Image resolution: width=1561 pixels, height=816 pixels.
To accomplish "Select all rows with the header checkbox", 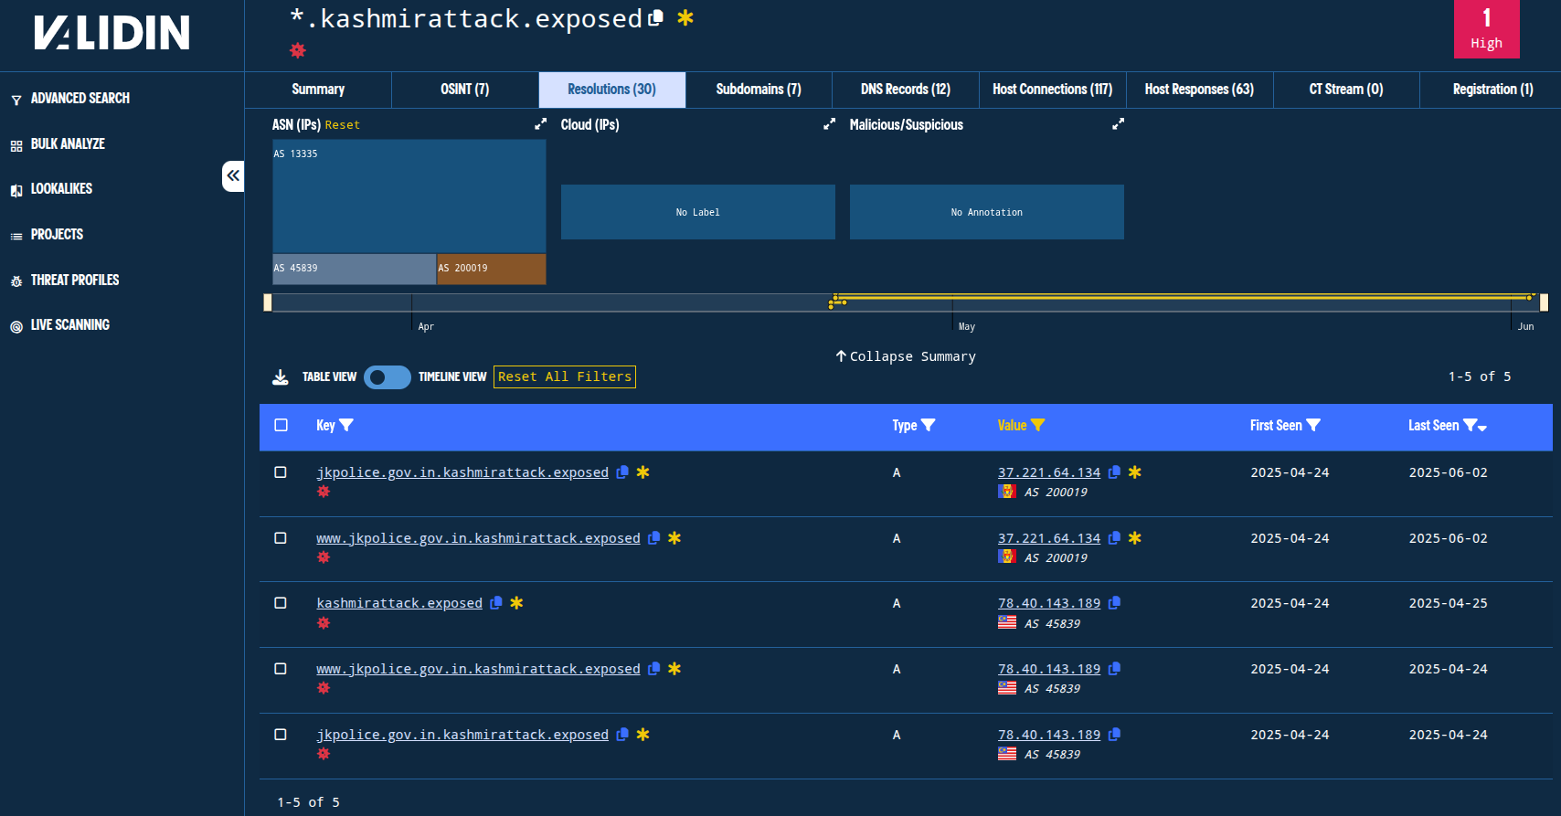I will pyautogui.click(x=281, y=425).
